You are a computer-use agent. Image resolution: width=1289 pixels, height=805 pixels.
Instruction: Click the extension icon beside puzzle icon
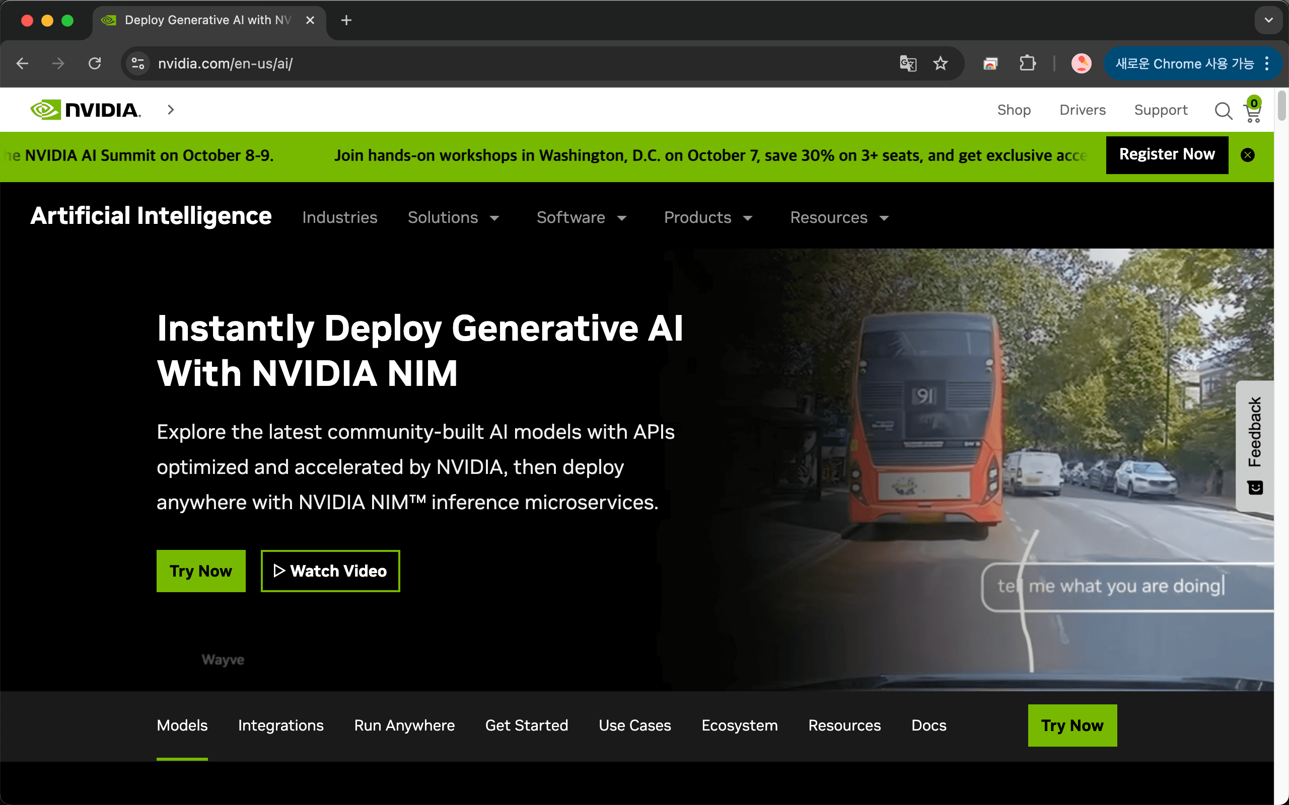point(990,63)
